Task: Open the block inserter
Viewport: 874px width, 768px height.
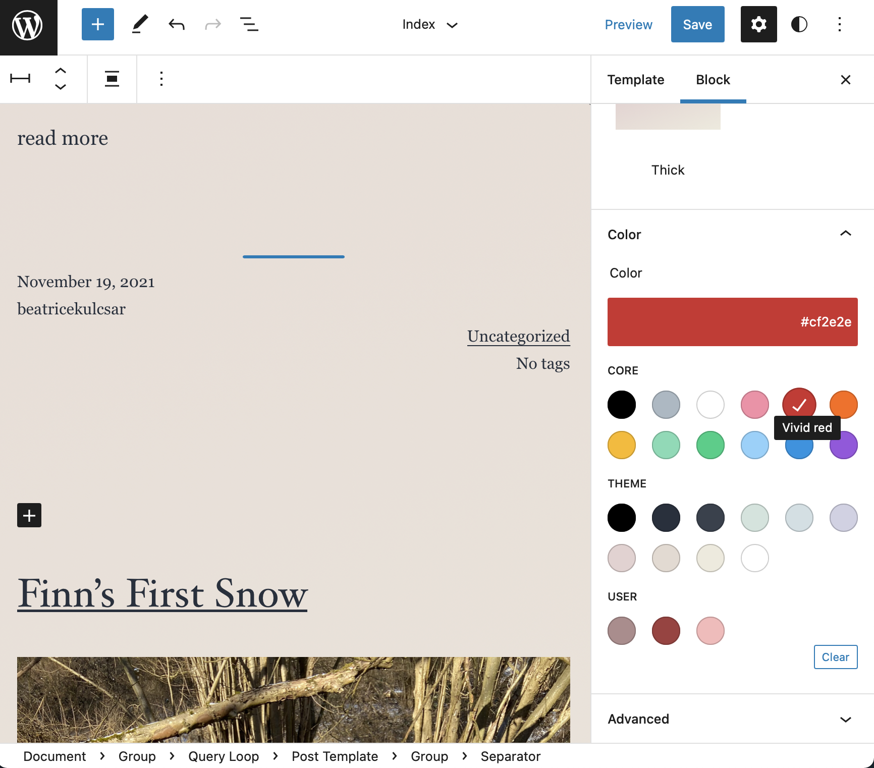Action: [x=97, y=24]
